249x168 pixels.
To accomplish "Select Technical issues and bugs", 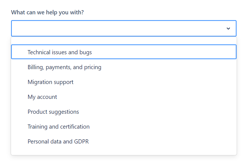I will tap(60, 52).
